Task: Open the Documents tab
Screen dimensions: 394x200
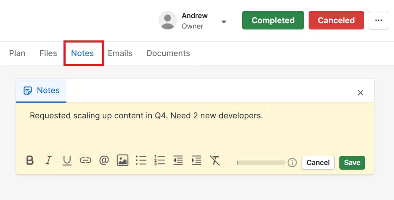Action: click(x=168, y=53)
